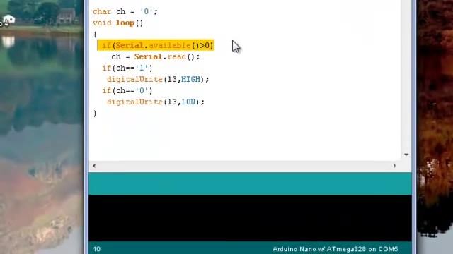Click the black console output area
The image size is (453, 254).
pos(250,218)
